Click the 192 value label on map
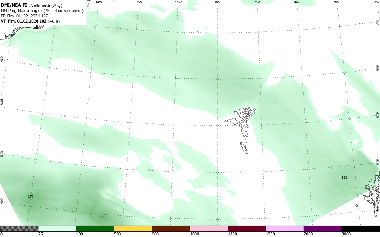This screenshot has height=237, width=380. click(x=101, y=217)
